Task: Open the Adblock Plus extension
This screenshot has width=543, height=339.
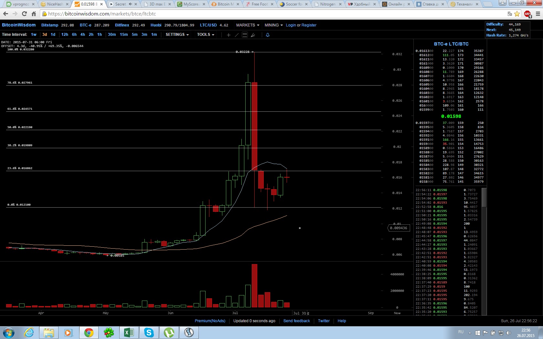Action: click(527, 14)
